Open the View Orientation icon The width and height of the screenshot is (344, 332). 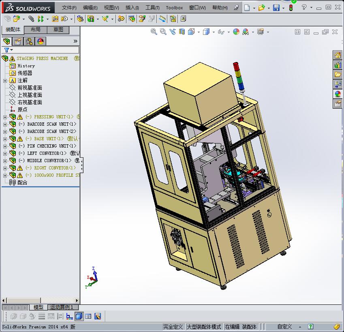(x=191, y=32)
